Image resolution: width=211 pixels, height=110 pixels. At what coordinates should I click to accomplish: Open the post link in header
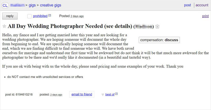point(187,5)
